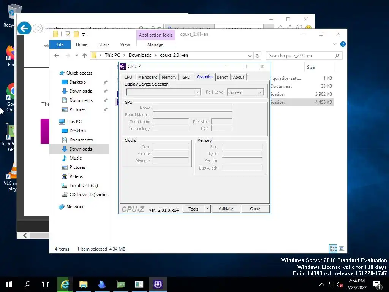Image resolution: width=389 pixels, height=292 pixels.
Task: Click the refresh icon in address bar
Action: (258, 56)
